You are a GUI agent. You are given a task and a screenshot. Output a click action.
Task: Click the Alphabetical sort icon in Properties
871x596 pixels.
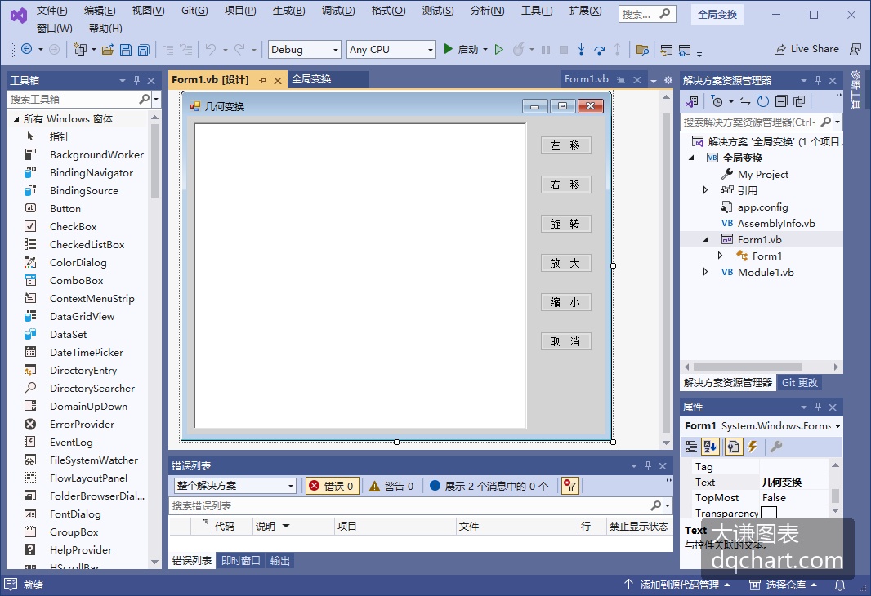pos(710,446)
